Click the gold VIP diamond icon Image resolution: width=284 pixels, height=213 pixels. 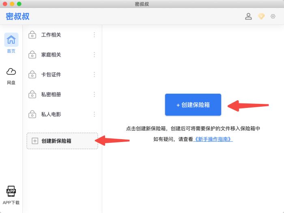click(x=261, y=16)
